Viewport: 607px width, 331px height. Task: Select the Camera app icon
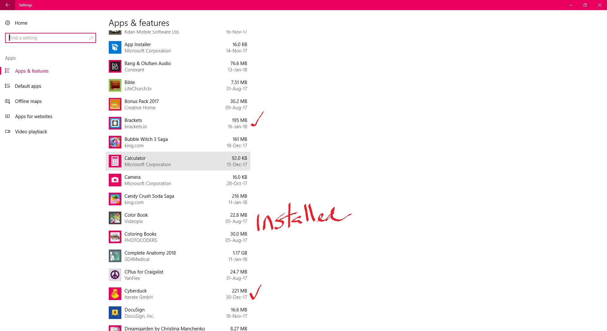coord(115,180)
